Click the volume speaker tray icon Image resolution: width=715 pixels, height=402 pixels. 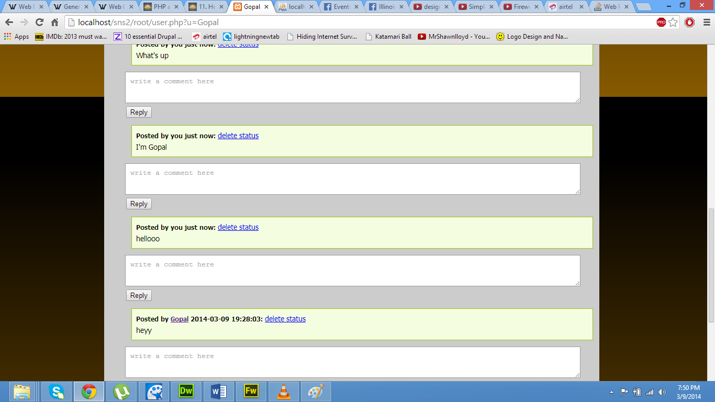coord(662,392)
